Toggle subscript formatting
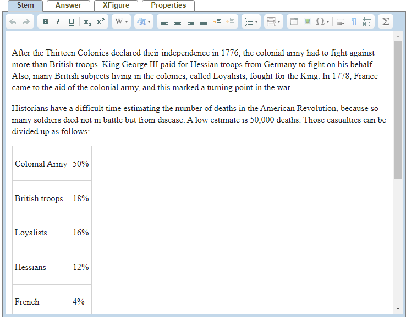 click(87, 22)
